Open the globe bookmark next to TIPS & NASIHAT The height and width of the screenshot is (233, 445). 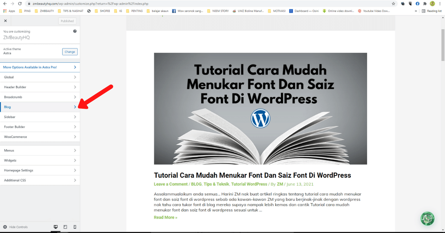89,11
